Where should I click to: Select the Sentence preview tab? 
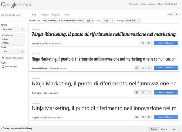45,15
